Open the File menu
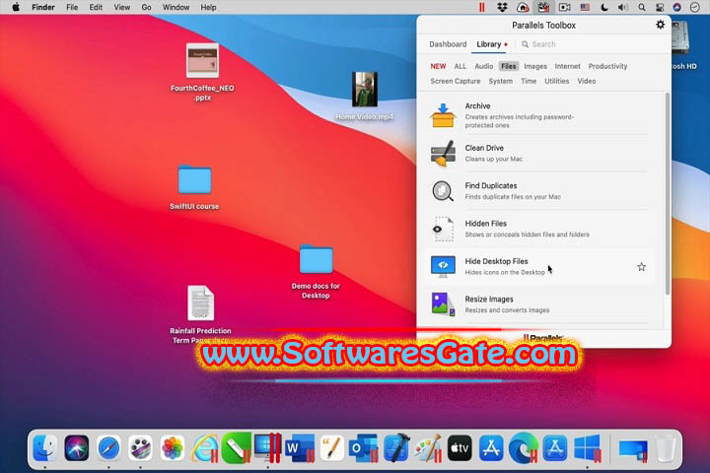The width and height of the screenshot is (710, 473). 72,7
